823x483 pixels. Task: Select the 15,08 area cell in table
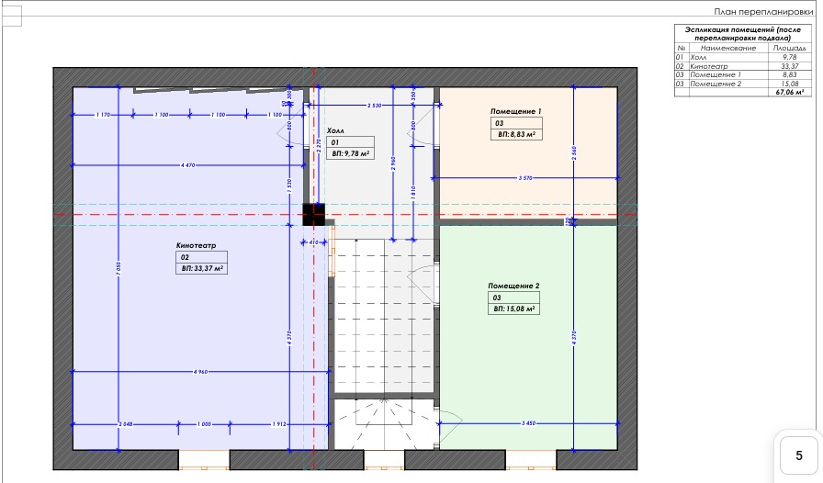click(789, 84)
